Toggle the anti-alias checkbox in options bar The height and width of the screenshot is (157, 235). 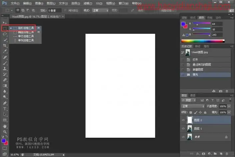(x=65, y=10)
